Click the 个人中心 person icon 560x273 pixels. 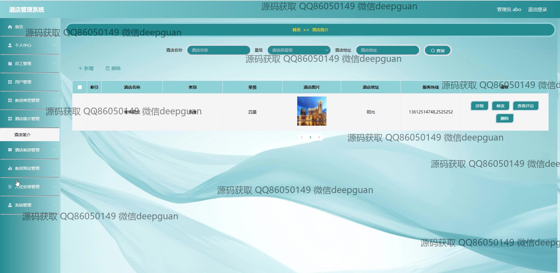pyautogui.click(x=10, y=45)
